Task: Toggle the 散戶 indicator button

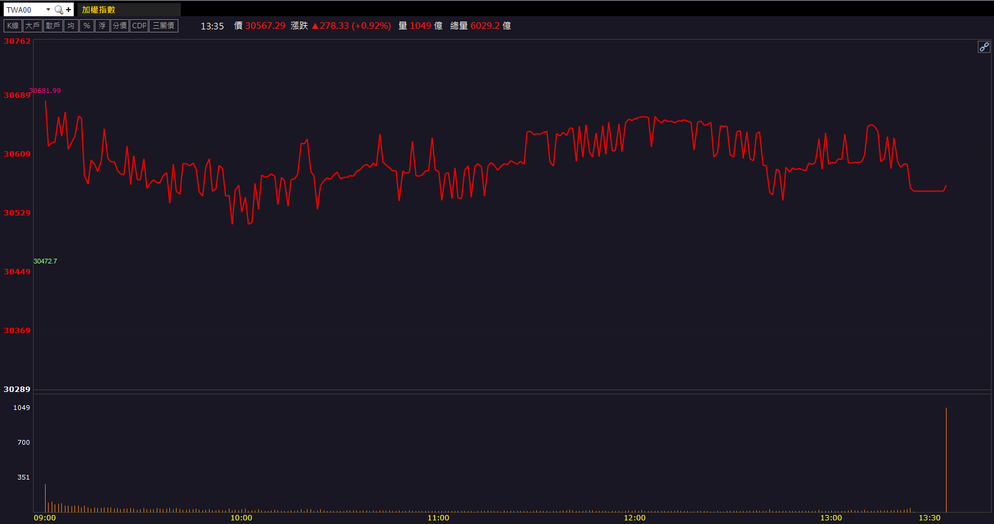Action: click(x=53, y=26)
